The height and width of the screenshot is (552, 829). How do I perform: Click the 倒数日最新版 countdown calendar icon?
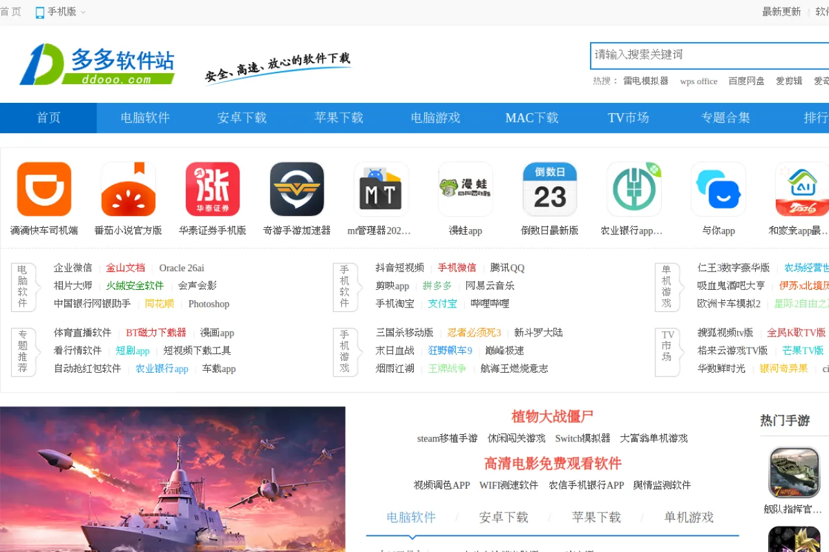(549, 189)
